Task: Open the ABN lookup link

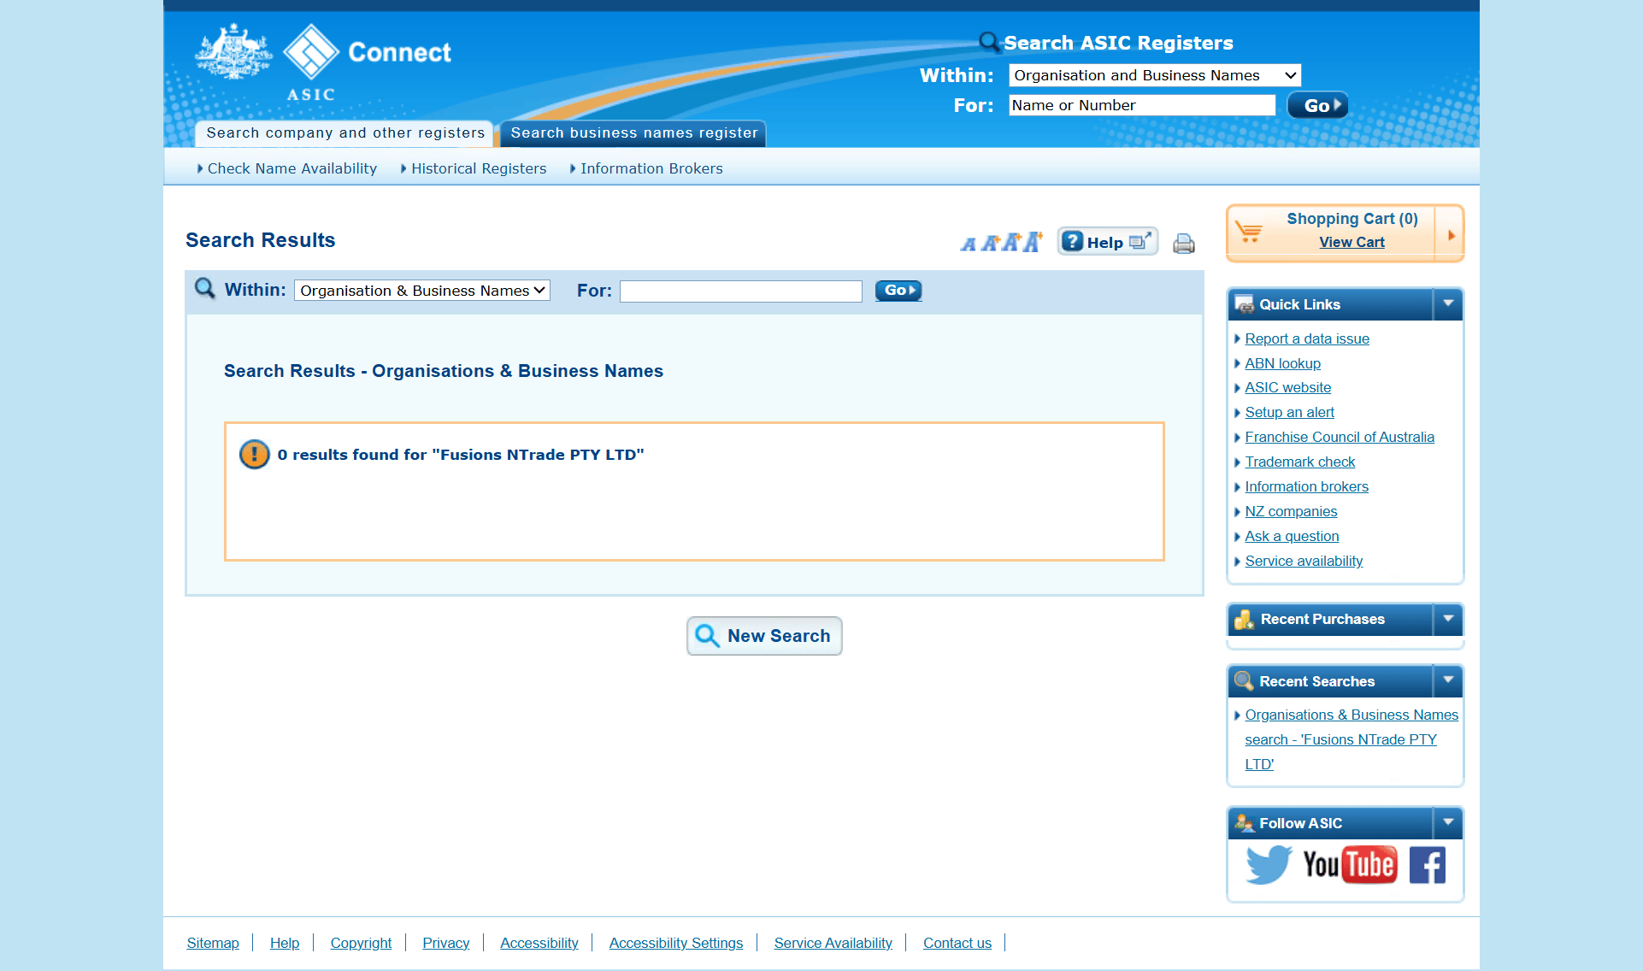Action: click(x=1282, y=363)
